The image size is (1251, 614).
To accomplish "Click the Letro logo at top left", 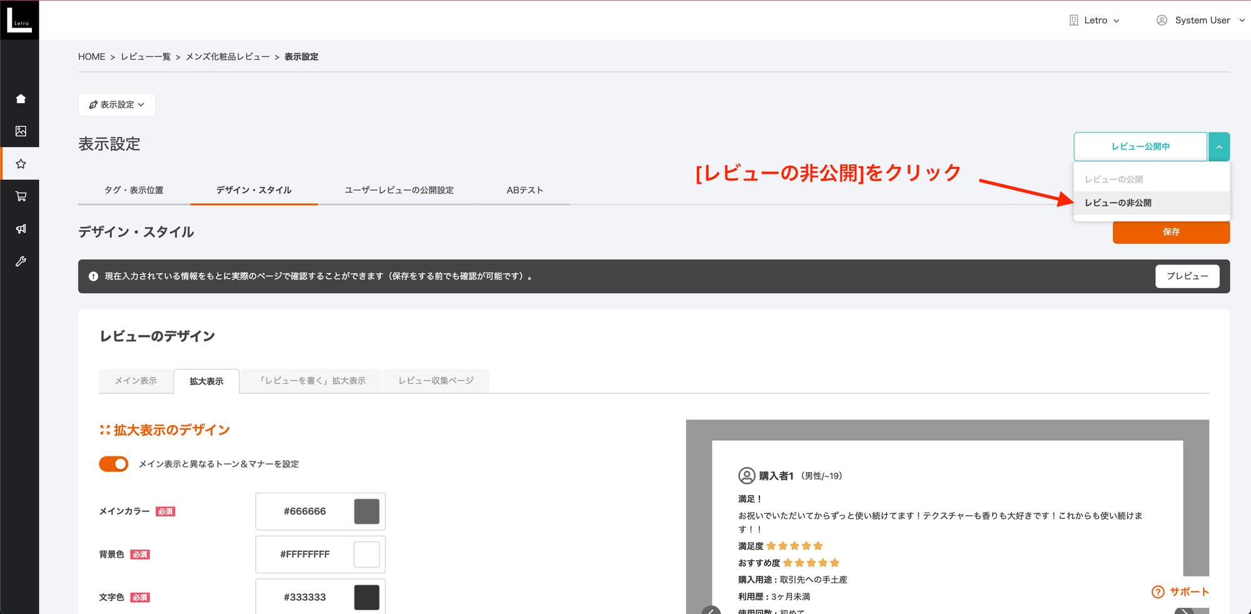I will click(x=19, y=19).
